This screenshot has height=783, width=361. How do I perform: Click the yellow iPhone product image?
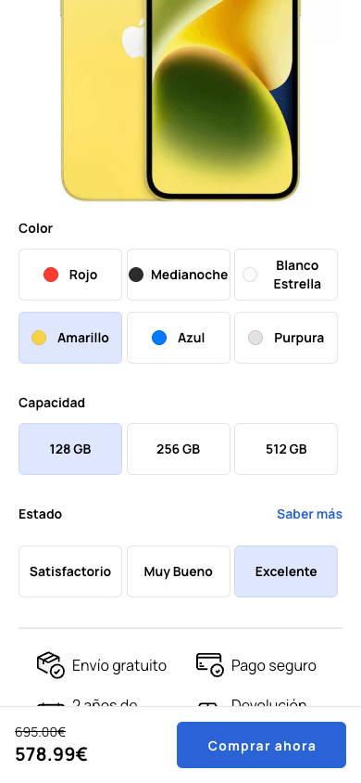[180, 100]
